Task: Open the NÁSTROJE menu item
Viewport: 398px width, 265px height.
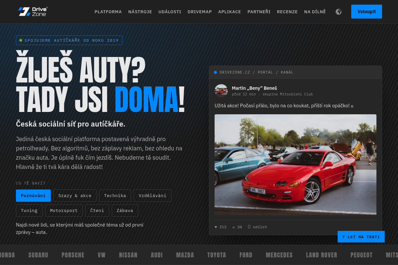Action: tap(140, 12)
